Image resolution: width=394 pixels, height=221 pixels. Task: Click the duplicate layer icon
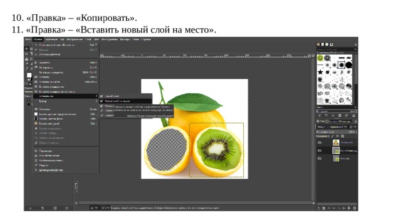[x=339, y=208]
